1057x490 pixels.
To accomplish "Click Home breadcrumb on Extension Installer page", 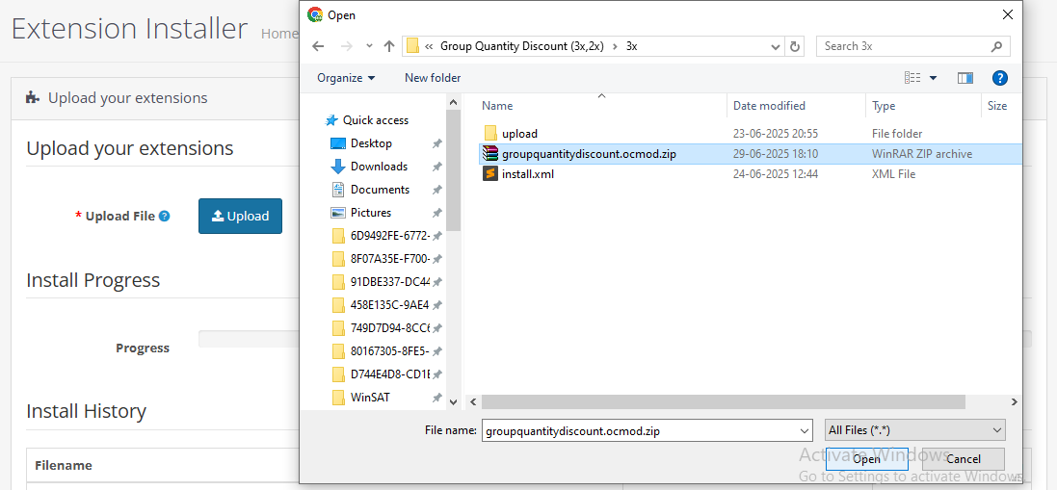I will point(279,33).
